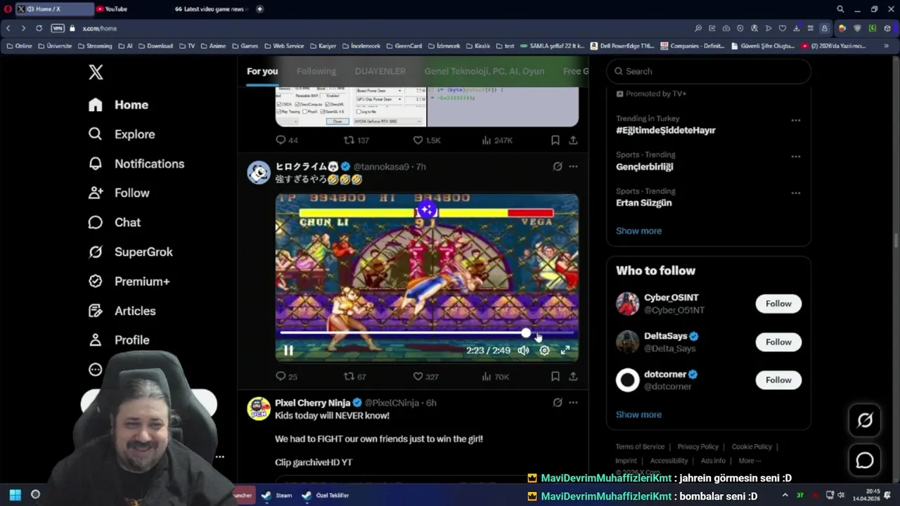The width and height of the screenshot is (900, 506).
Task: Switch to the DUAYENLER tab
Action: pyautogui.click(x=380, y=71)
